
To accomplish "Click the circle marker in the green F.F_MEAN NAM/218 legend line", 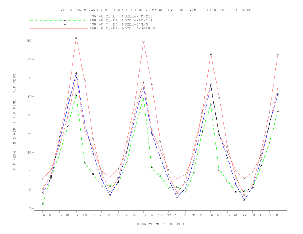I will pyautogui.click(x=65, y=20).
